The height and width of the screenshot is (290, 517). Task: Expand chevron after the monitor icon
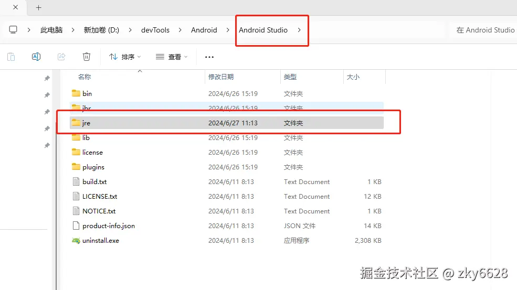29,30
